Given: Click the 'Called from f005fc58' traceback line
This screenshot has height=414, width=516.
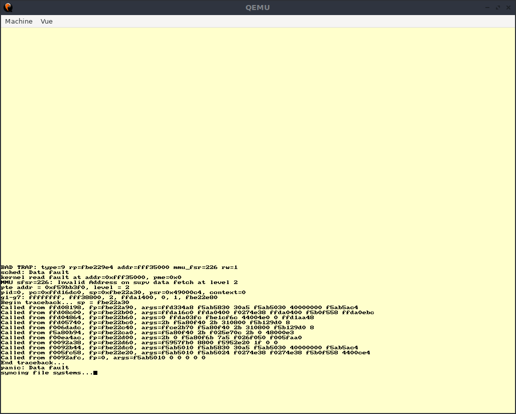Looking at the screenshot, I should [x=186, y=352].
